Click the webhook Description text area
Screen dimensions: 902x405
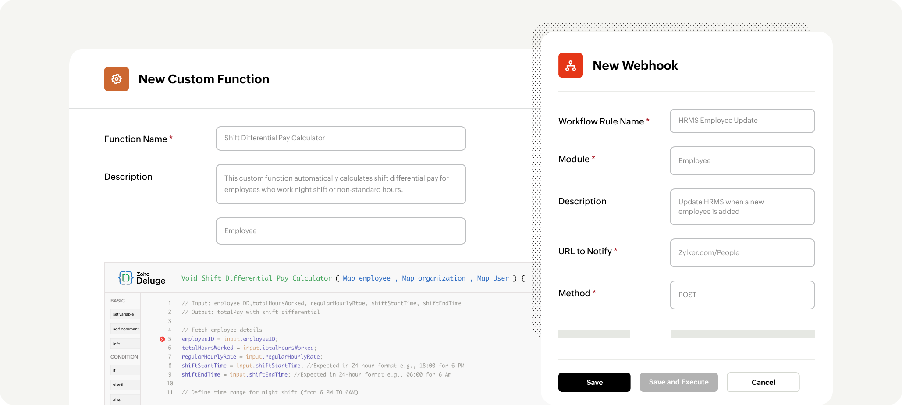click(x=742, y=207)
